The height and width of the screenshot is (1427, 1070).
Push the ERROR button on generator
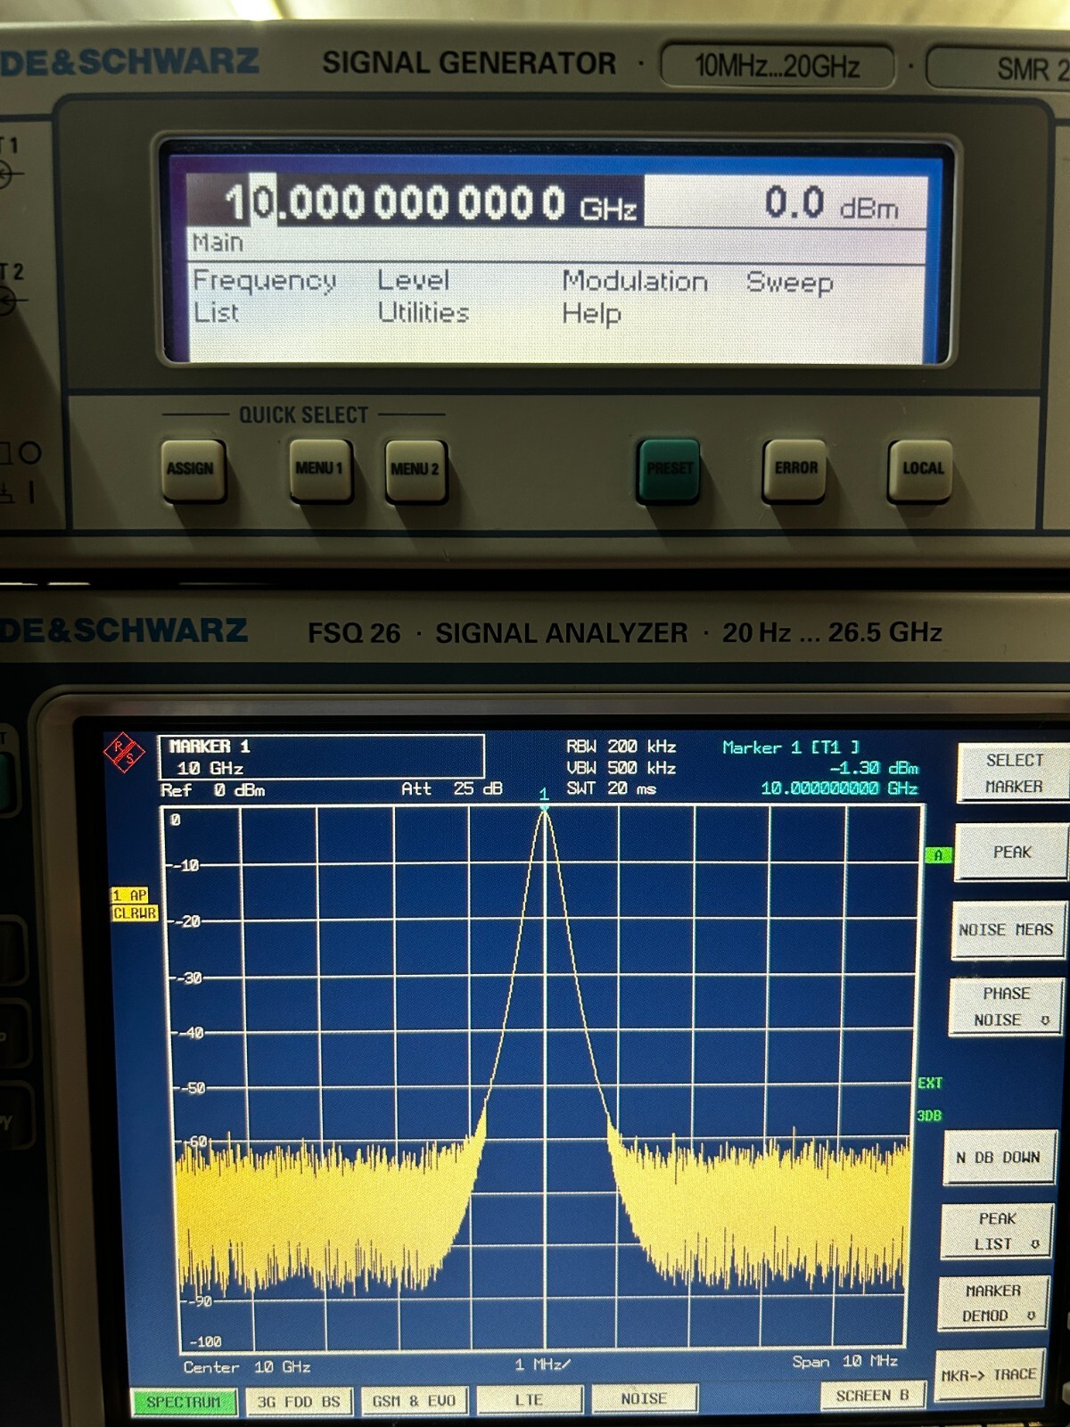click(x=795, y=468)
